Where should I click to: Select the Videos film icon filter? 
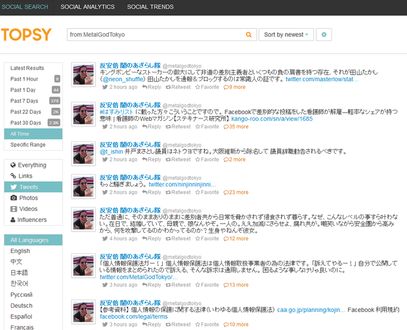tap(33, 209)
